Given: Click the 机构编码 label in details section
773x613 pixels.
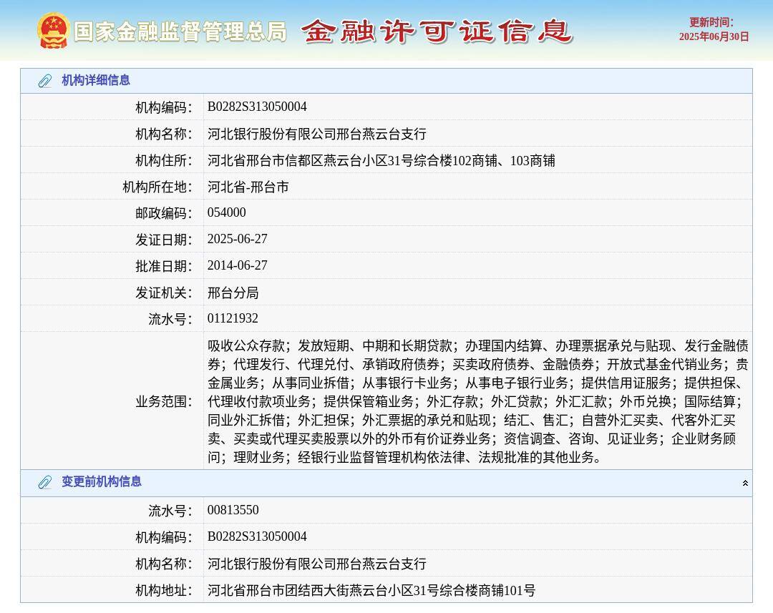Looking at the screenshot, I should pyautogui.click(x=164, y=107).
